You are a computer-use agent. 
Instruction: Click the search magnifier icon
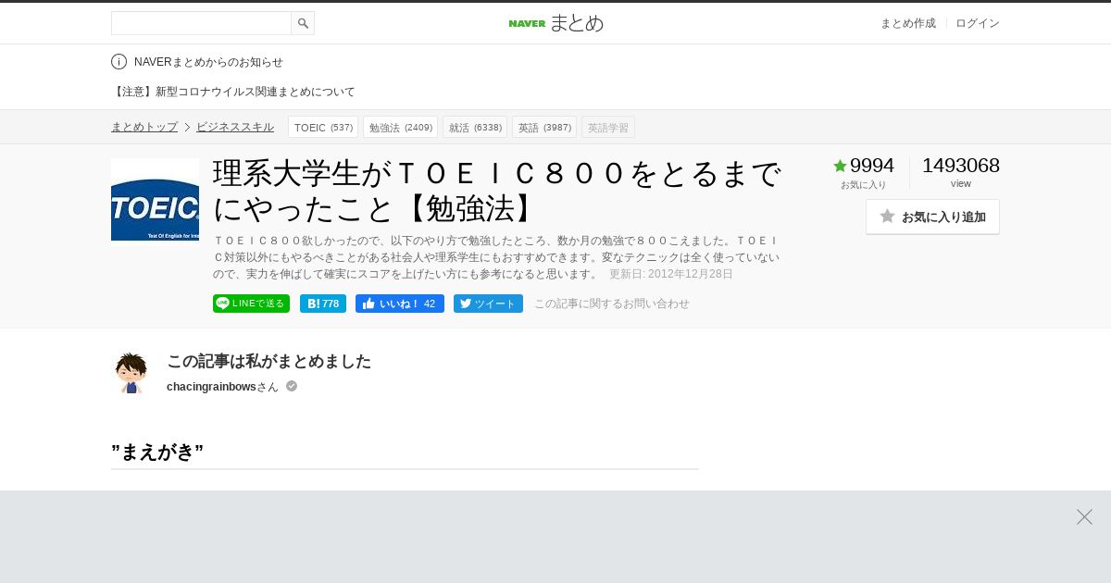click(303, 23)
